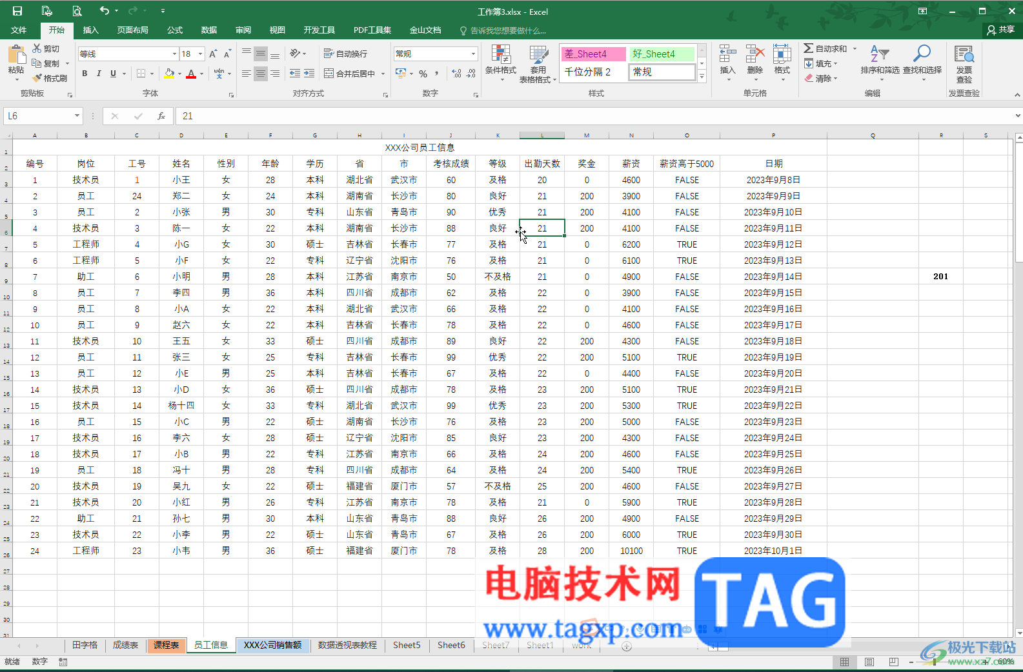Screen dimensions: 1023x672
Task: Apply percent style format
Action: [x=423, y=74]
